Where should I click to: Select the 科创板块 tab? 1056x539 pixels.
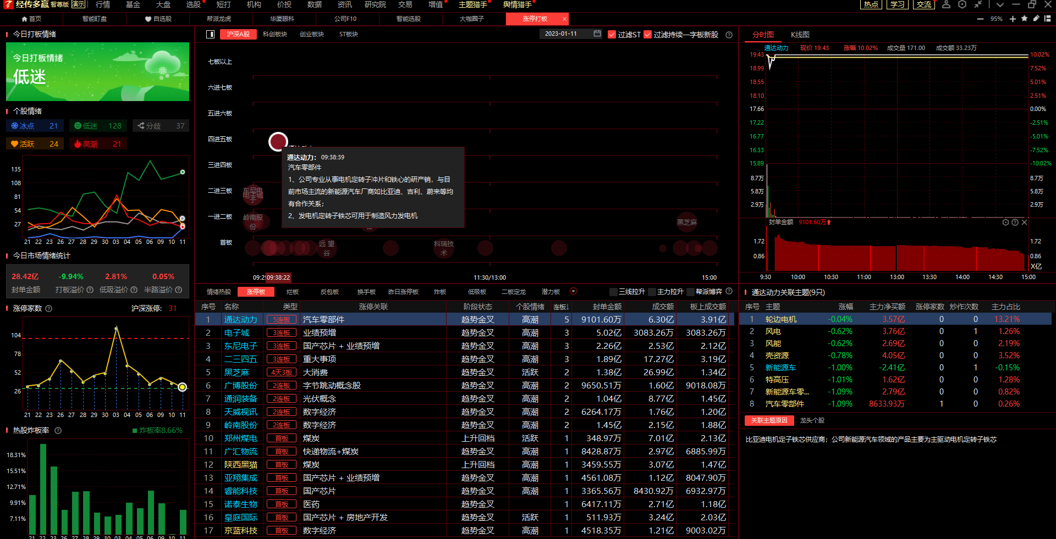[x=275, y=34]
